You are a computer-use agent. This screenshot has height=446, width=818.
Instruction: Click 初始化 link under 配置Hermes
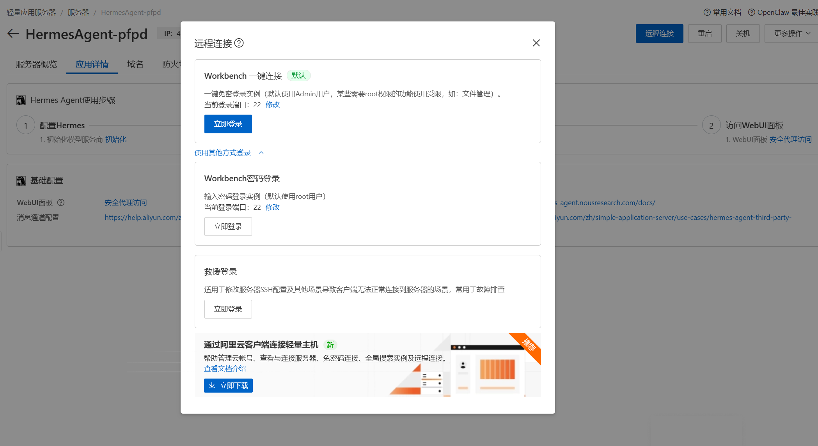pos(116,140)
